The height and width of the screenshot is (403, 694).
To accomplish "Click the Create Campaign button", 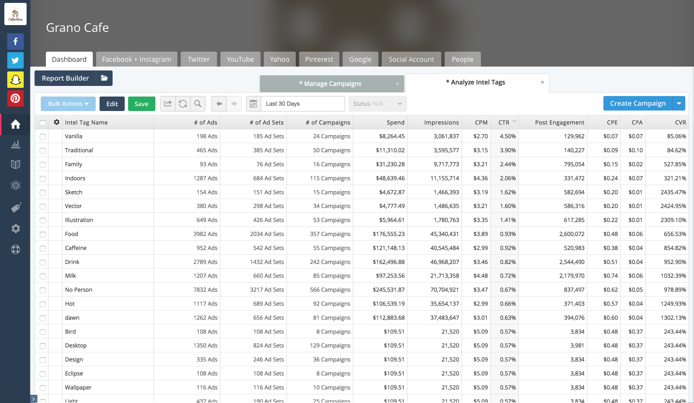I will tap(638, 103).
